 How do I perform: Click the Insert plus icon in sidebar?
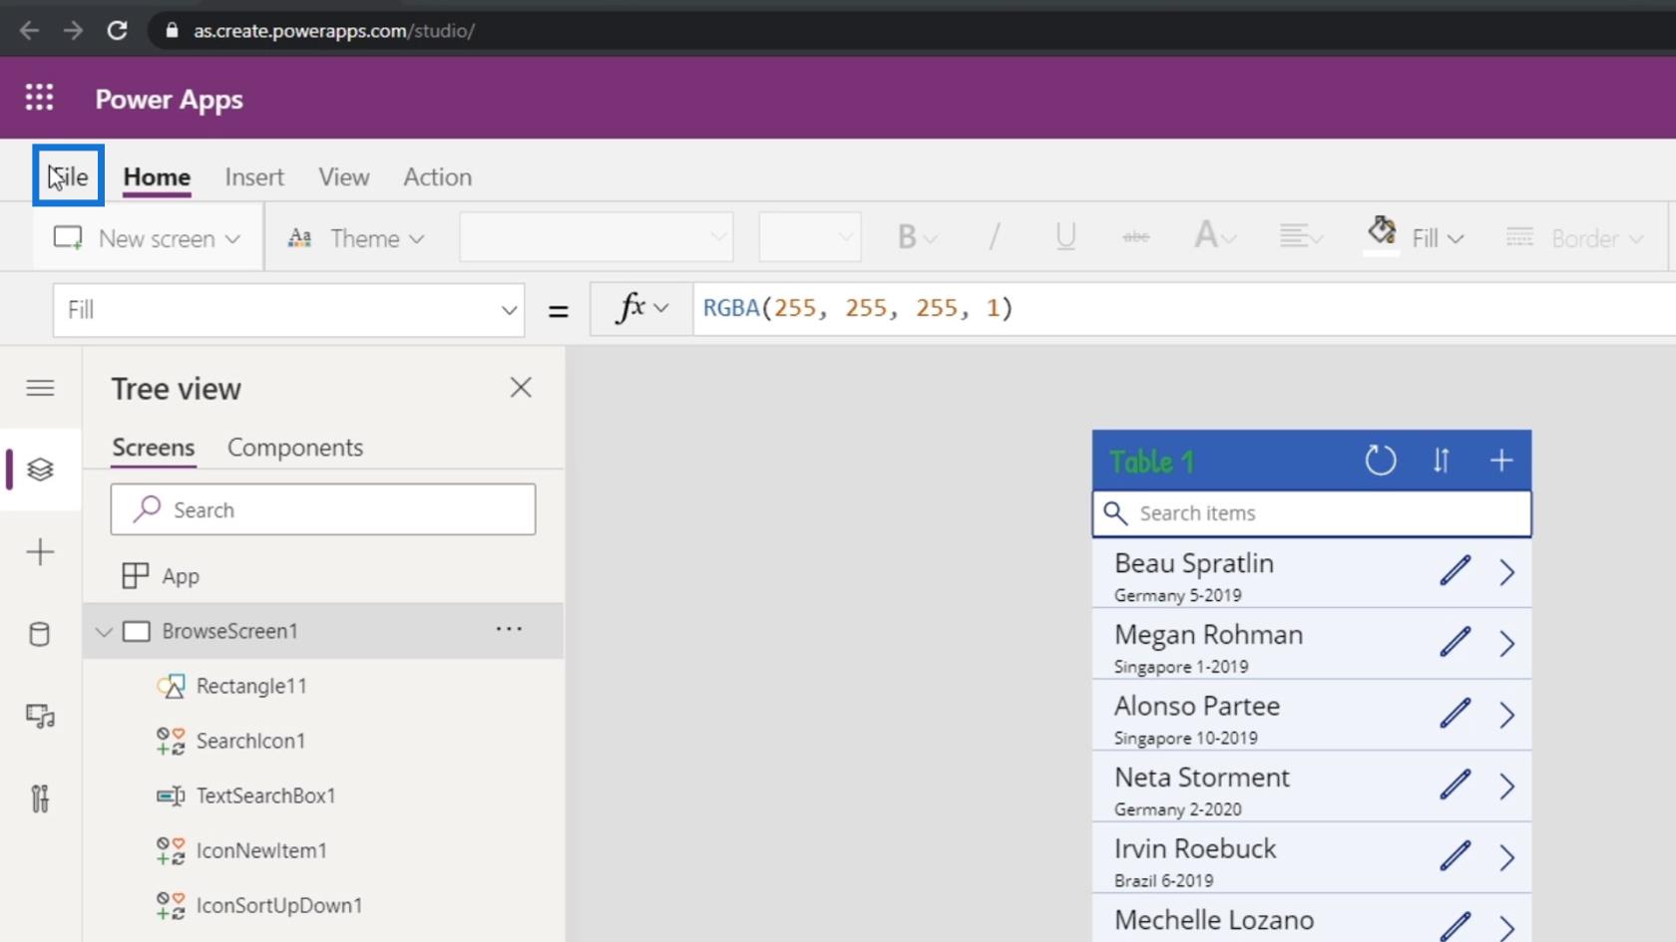pyautogui.click(x=40, y=552)
